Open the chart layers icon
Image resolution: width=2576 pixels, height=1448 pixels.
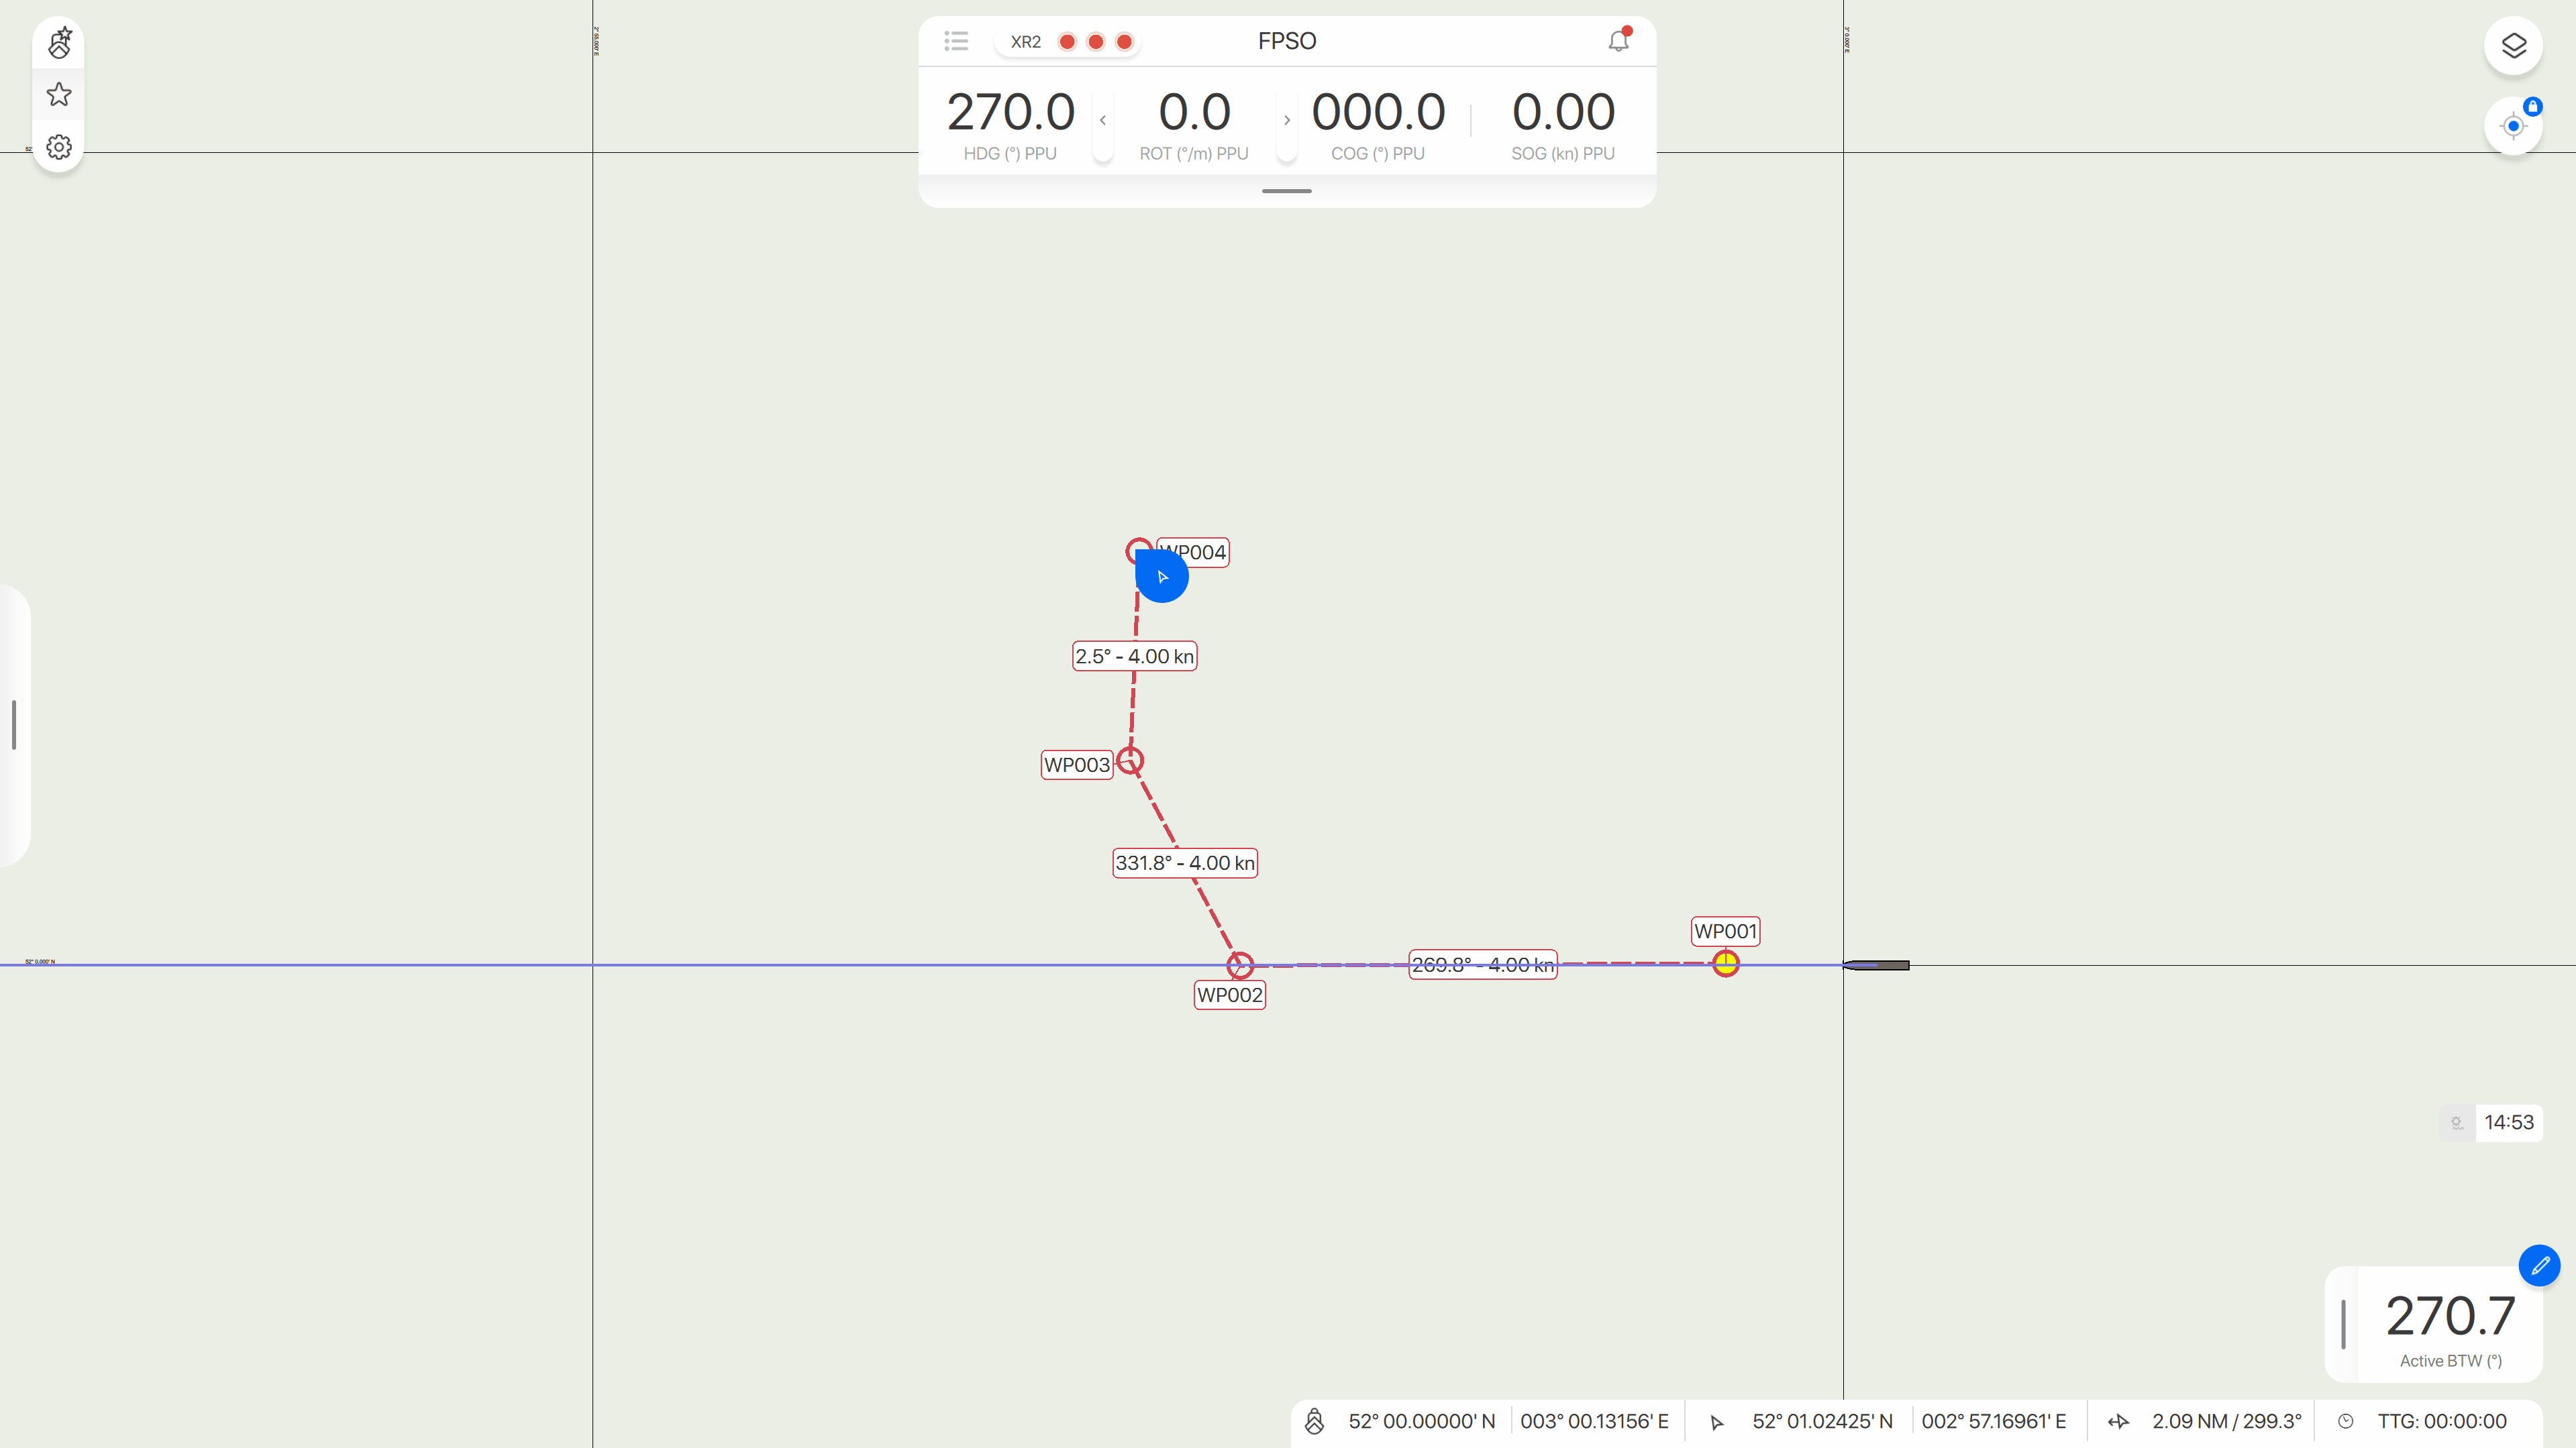click(2513, 46)
